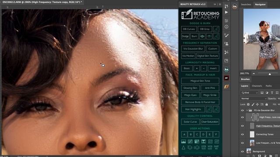This screenshot has width=280, height=157.
Task: Add a layer style via fx icon
Action: [x=254, y=156]
